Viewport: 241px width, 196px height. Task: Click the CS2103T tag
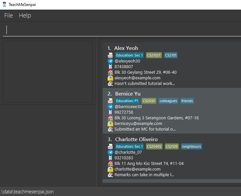[x=154, y=55]
